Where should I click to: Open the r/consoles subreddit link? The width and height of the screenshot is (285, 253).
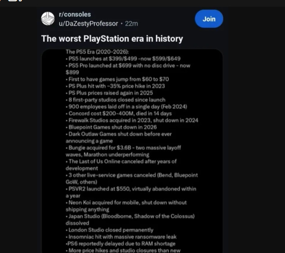[x=71, y=15]
